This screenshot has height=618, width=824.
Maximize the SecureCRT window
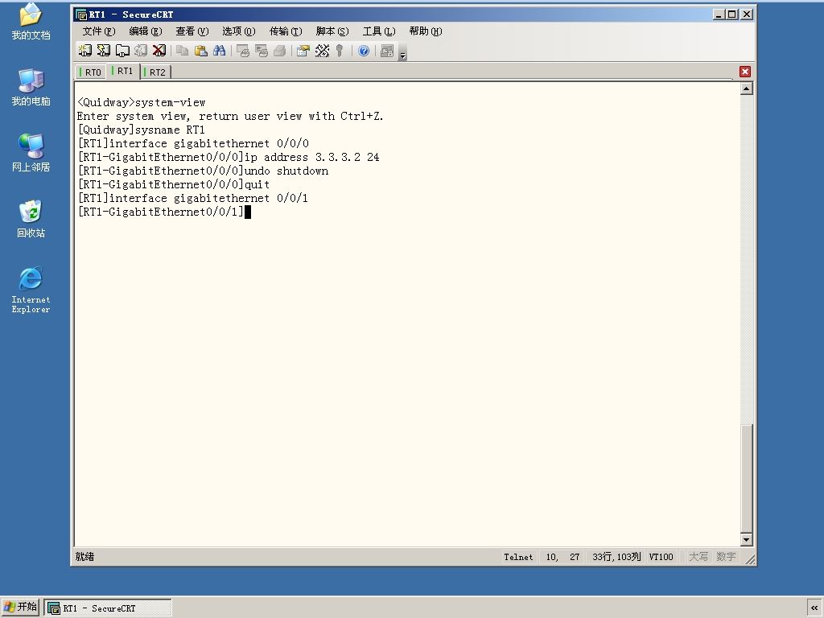pyautogui.click(x=732, y=14)
